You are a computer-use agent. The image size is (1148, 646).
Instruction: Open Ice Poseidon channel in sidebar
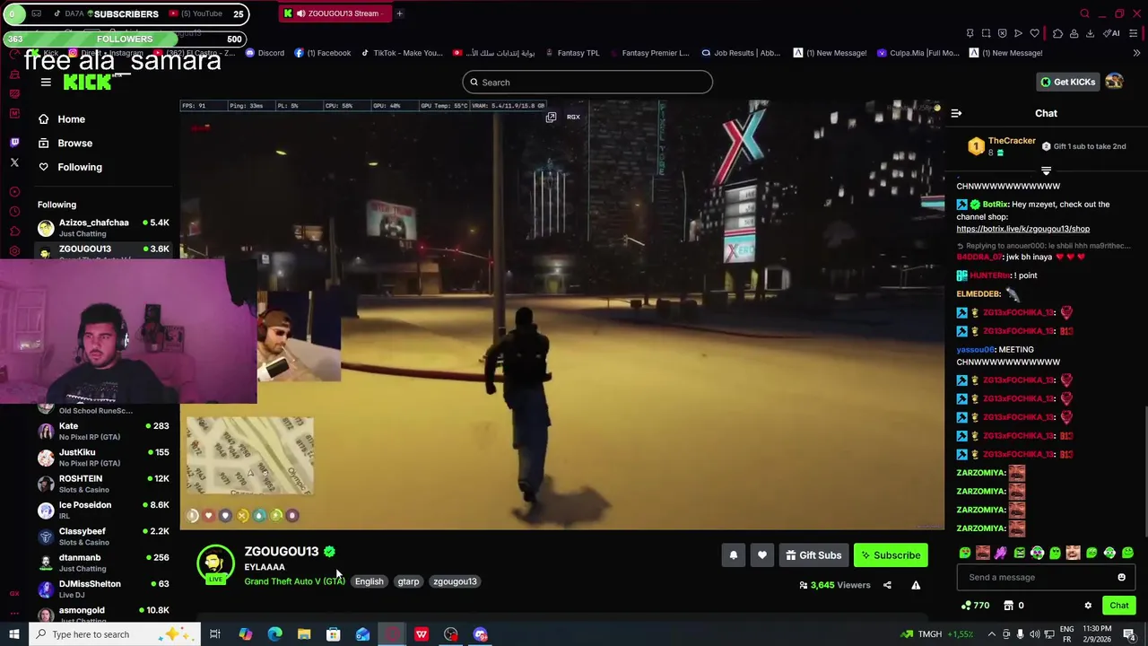(x=101, y=511)
